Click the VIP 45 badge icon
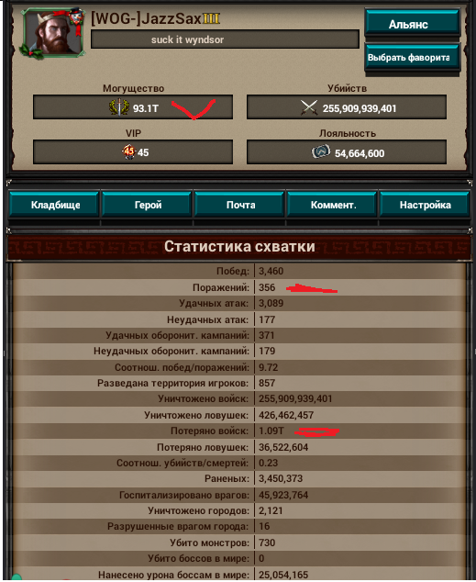Screen dimensions: 476x582 coord(129,151)
